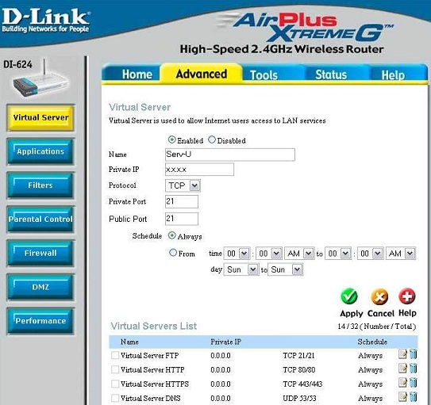Switch to the Tools tab
Image resolution: width=431 pixels, height=405 pixels.
pyautogui.click(x=264, y=75)
